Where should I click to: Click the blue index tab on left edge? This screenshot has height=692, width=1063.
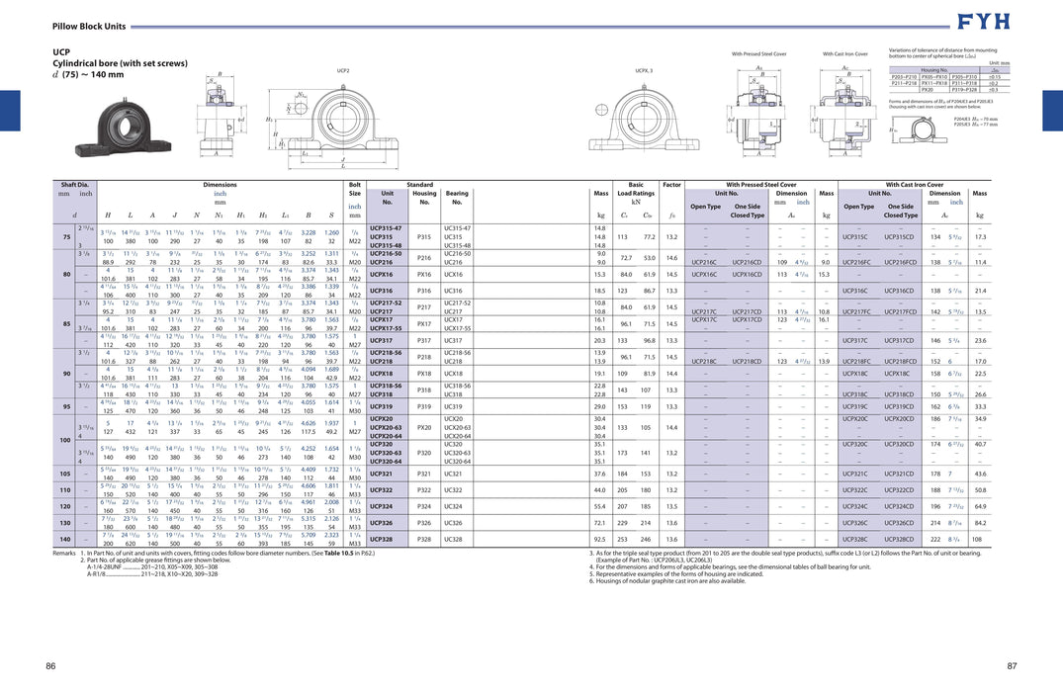coord(8,111)
